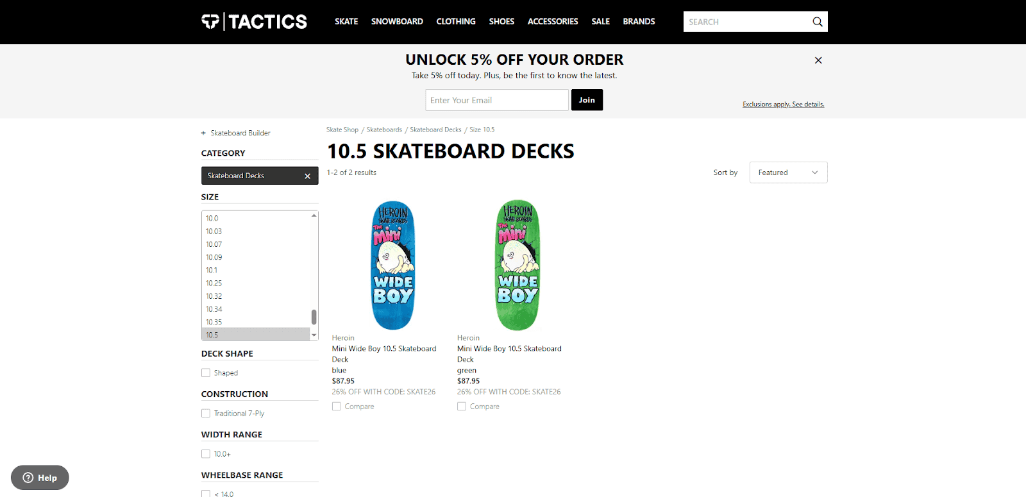
Task: Go to Skateboards via the breadcrumb
Action: [383, 129]
